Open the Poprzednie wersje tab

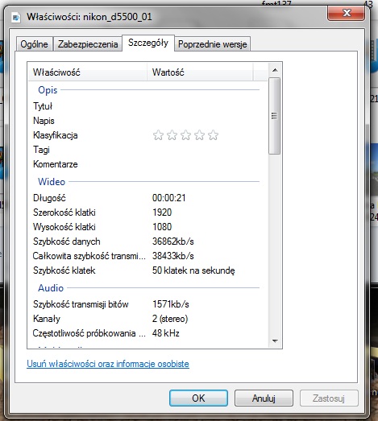[213, 44]
